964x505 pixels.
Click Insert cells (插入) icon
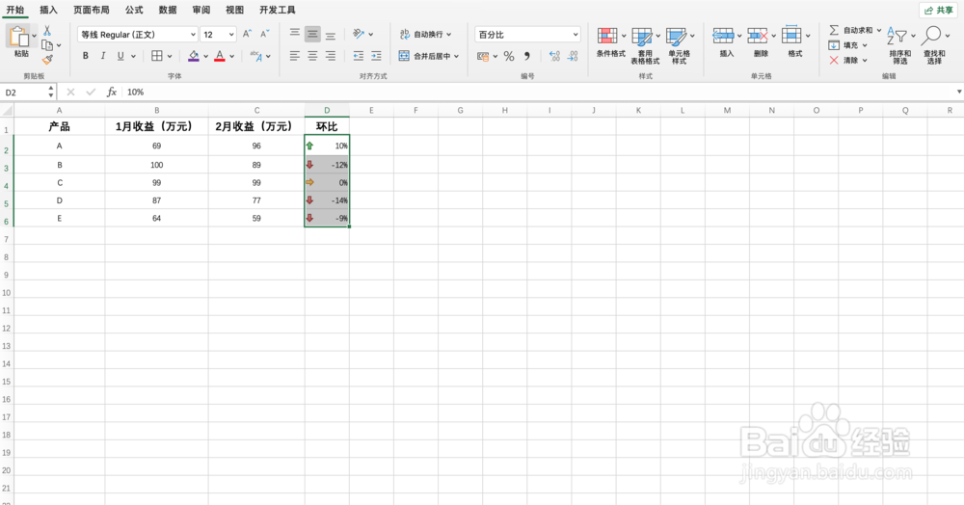click(723, 35)
